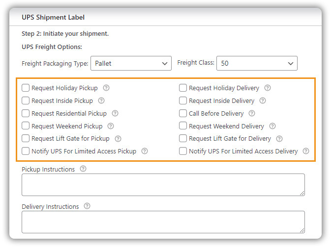Image resolution: width=332 pixels, height=249 pixels.
Task: Tick Notify UPS For Limited Access Delivery
Action: coord(183,151)
